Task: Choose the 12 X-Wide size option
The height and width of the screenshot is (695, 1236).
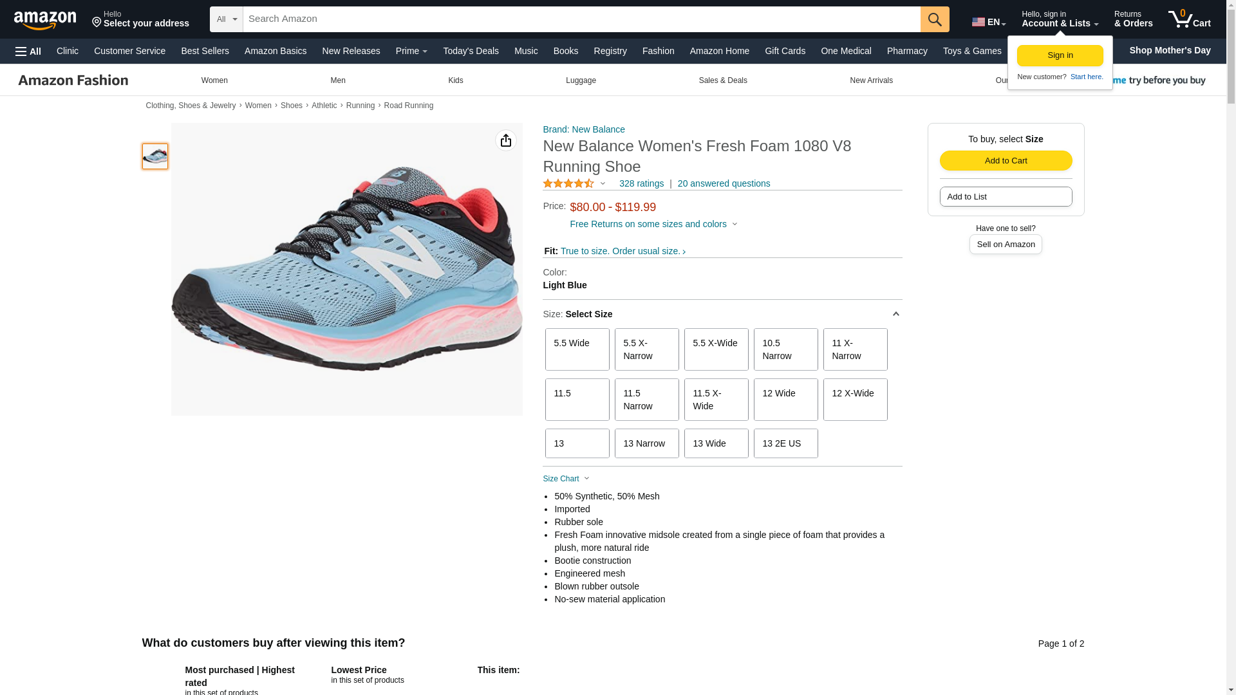Action: [x=855, y=400]
